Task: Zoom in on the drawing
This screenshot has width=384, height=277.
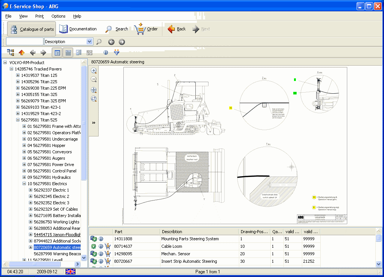Action: (x=94, y=71)
